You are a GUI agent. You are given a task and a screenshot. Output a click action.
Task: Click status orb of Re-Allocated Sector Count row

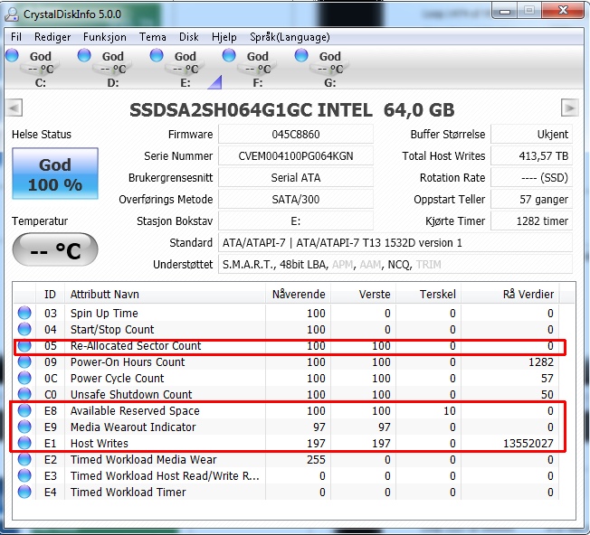click(x=24, y=345)
